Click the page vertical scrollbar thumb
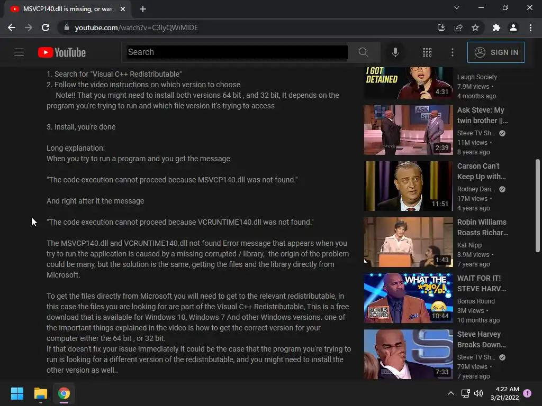Image resolution: width=542 pixels, height=406 pixels. [x=538, y=206]
